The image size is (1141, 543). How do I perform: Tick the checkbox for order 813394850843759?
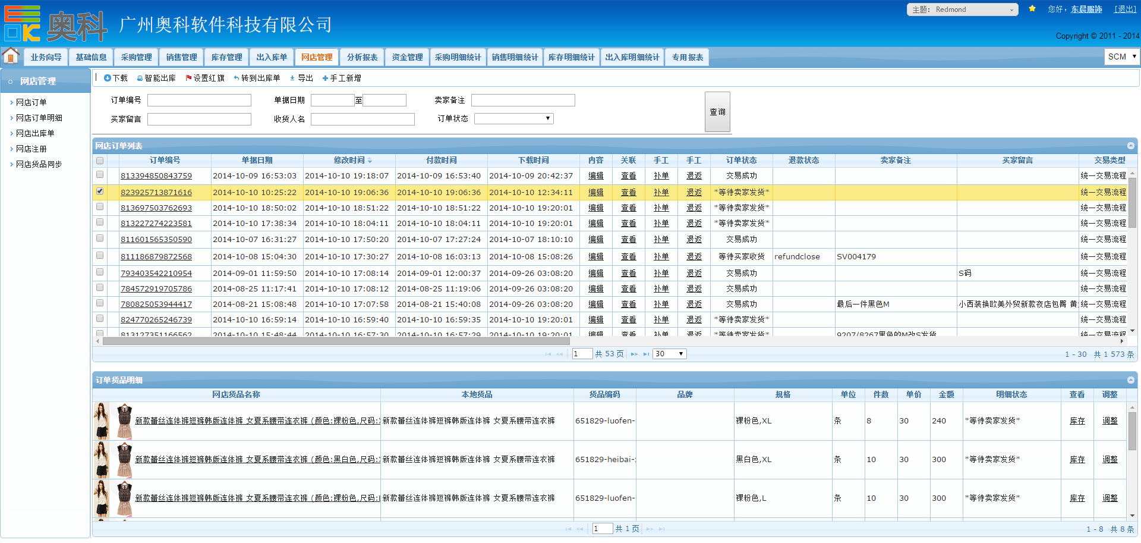(100, 175)
